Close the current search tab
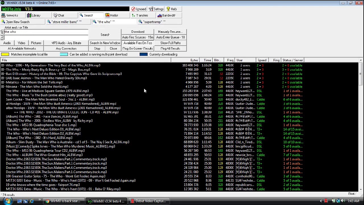 click(x=113, y=49)
